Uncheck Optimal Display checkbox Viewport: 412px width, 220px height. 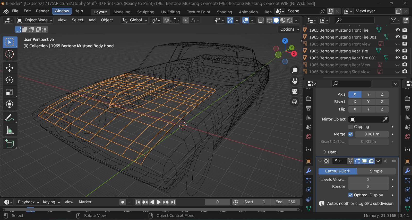(x=350, y=195)
